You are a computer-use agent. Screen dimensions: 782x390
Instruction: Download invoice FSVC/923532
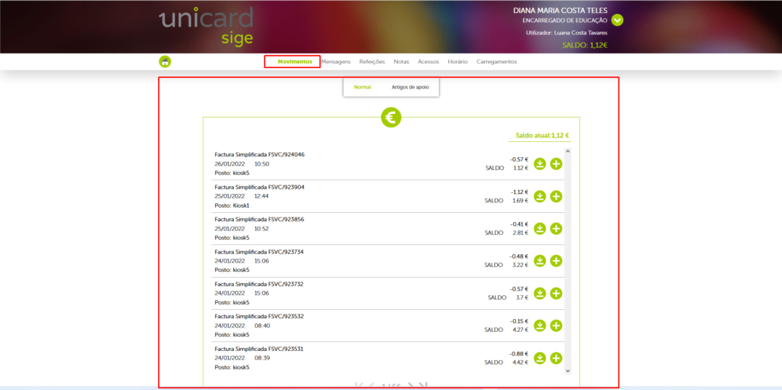point(540,326)
